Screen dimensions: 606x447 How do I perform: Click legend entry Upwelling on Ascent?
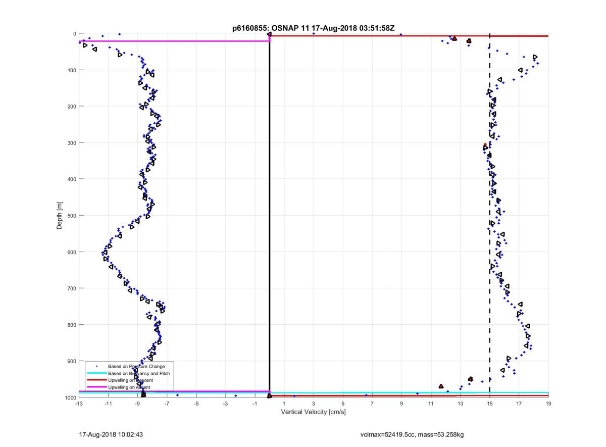click(129, 387)
